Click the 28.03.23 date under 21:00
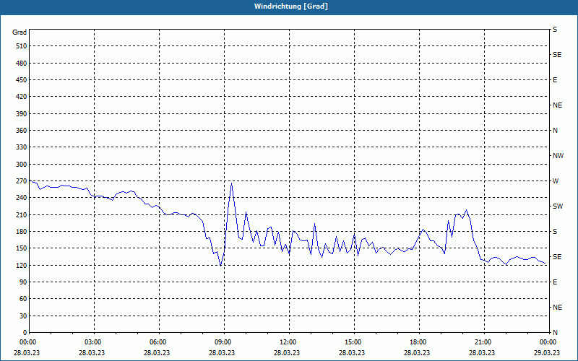578x361 pixels. [482, 352]
